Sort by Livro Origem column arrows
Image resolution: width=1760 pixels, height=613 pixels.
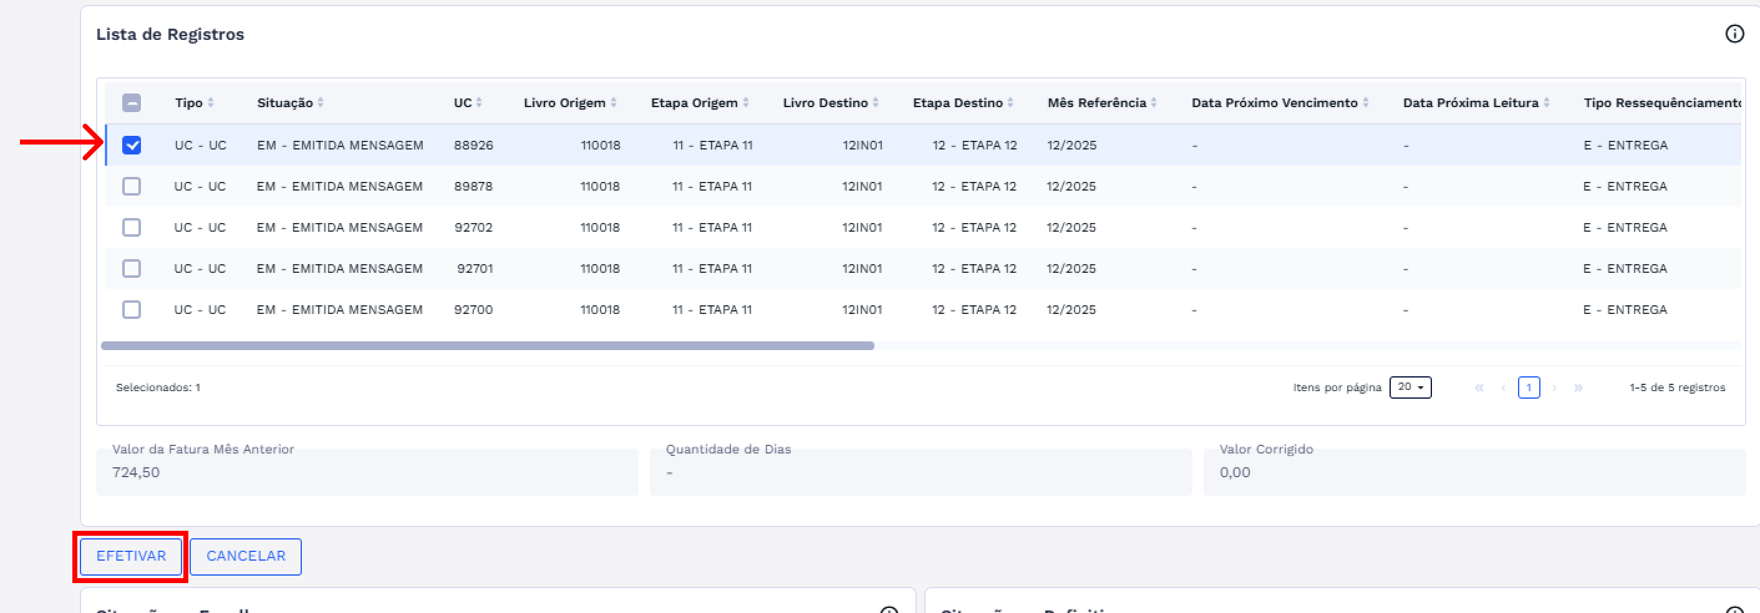pyautogui.click(x=614, y=102)
